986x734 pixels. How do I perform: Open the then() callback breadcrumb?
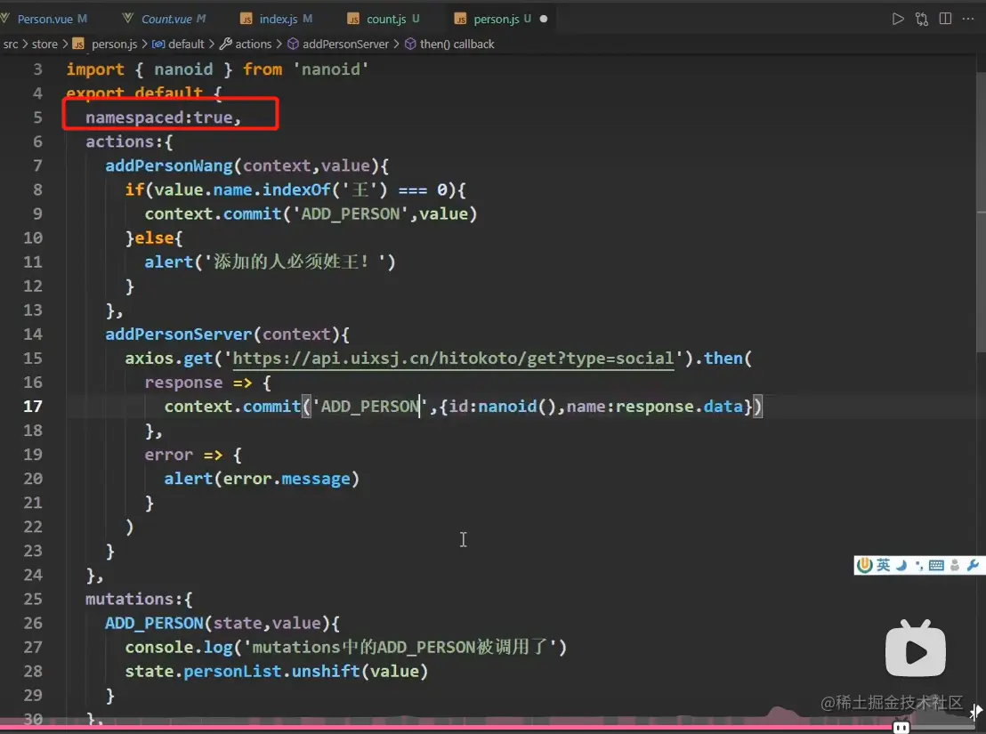point(449,44)
